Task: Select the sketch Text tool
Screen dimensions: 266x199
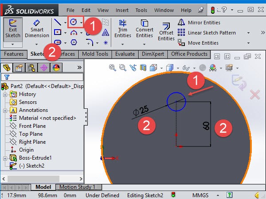Action: pyautogui.click(x=106, y=32)
